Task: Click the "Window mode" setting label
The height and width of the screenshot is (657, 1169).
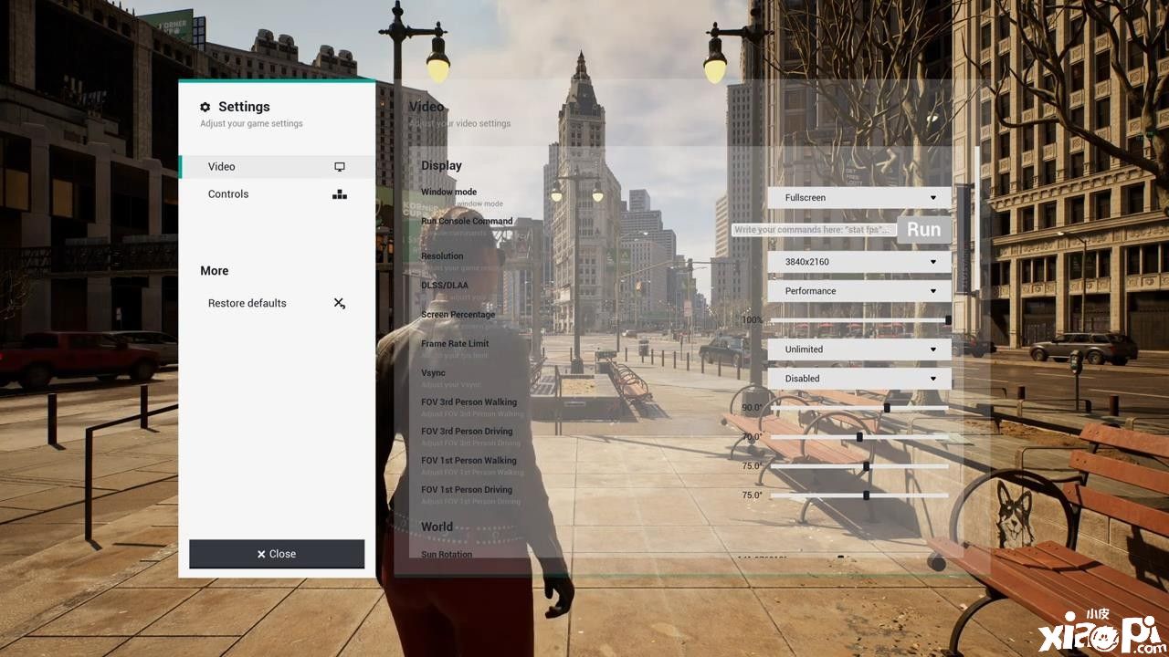Action: [448, 193]
